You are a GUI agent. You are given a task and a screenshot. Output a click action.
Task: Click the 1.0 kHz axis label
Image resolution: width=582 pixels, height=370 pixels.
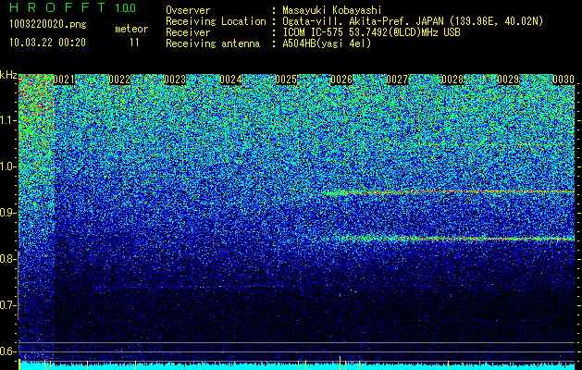click(x=8, y=166)
